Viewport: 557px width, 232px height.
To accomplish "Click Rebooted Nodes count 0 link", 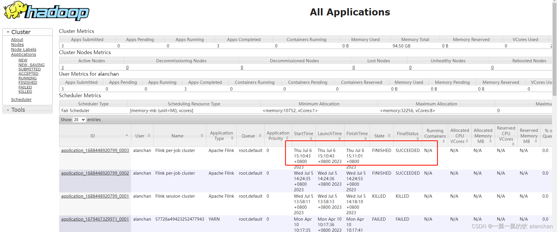I will click(x=492, y=68).
